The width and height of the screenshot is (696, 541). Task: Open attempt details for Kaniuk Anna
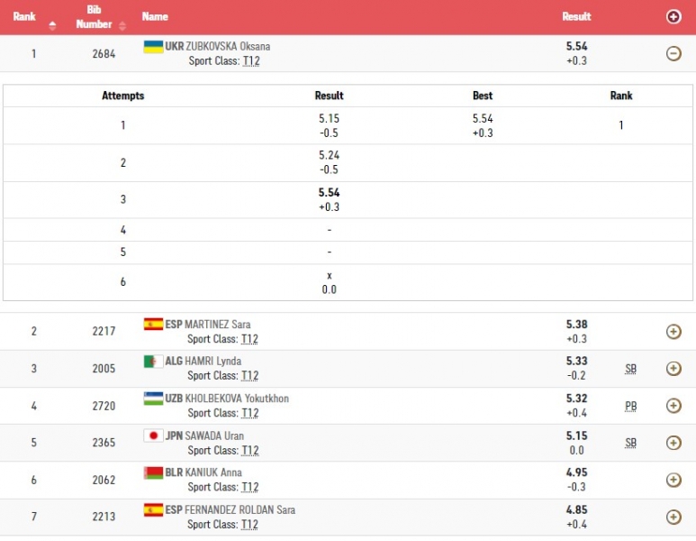[x=673, y=480]
